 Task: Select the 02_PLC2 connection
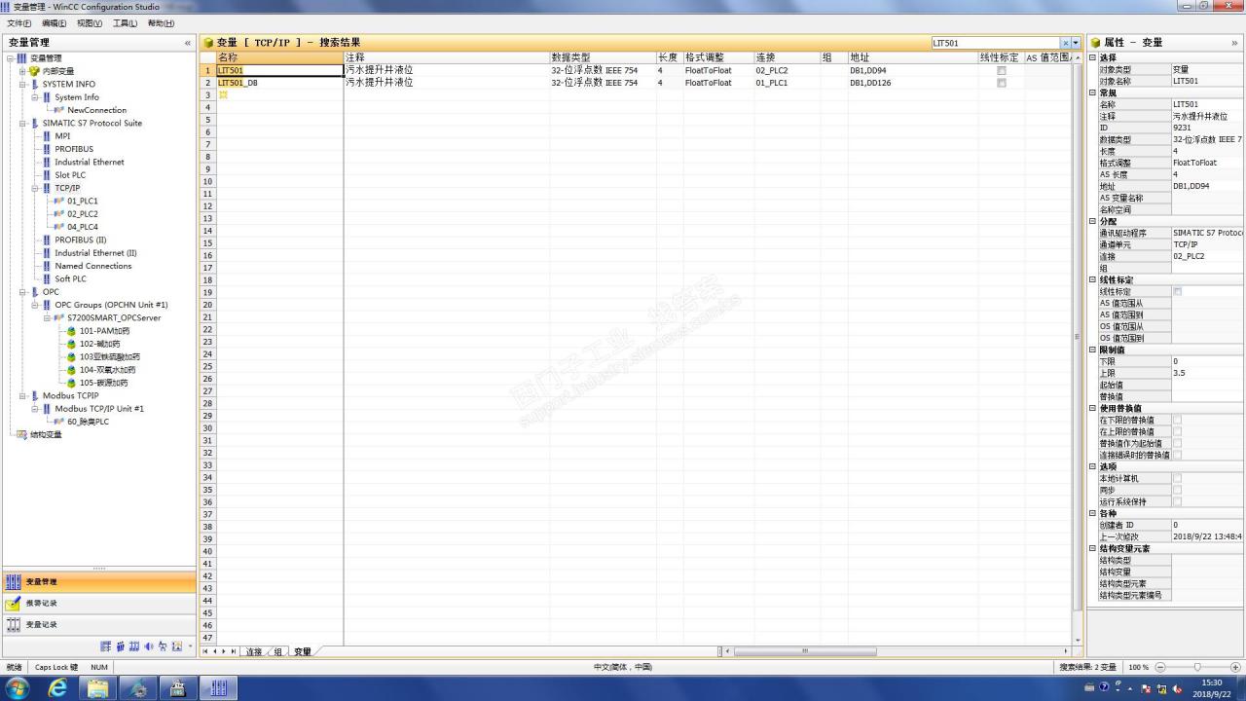point(82,213)
